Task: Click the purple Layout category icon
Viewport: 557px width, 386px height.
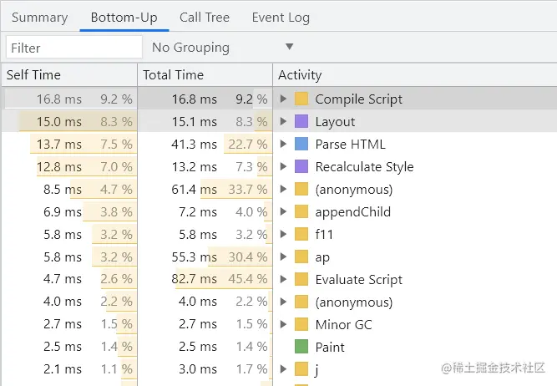Action: point(301,122)
